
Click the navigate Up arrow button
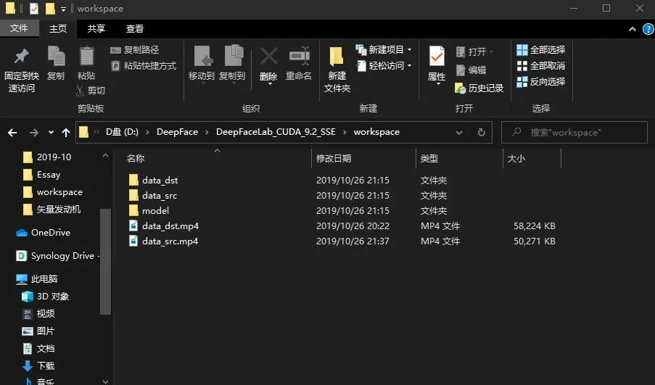click(67, 133)
